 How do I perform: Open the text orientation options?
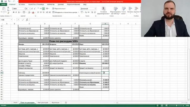47,9
